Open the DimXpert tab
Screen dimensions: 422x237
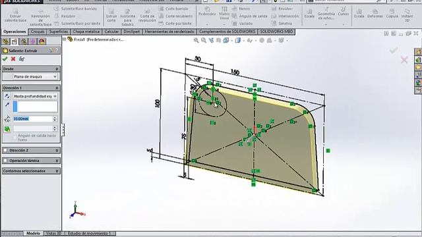[132, 32]
